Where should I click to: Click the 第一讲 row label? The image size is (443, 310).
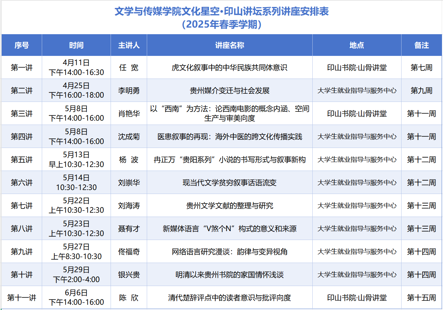coord(22,68)
